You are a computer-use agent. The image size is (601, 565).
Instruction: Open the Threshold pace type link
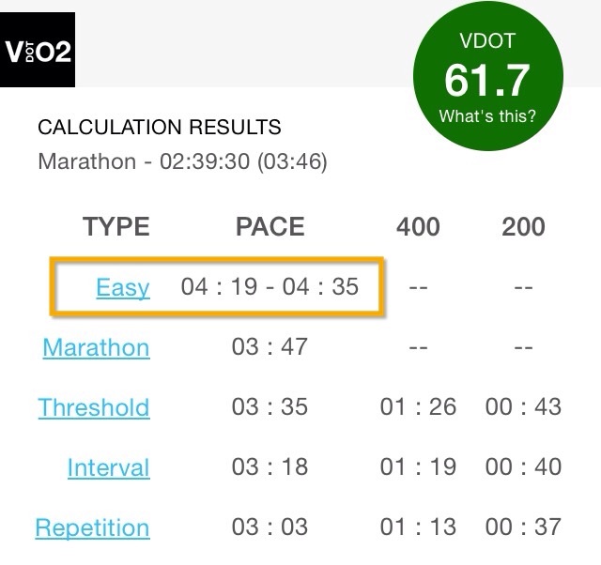click(x=94, y=407)
